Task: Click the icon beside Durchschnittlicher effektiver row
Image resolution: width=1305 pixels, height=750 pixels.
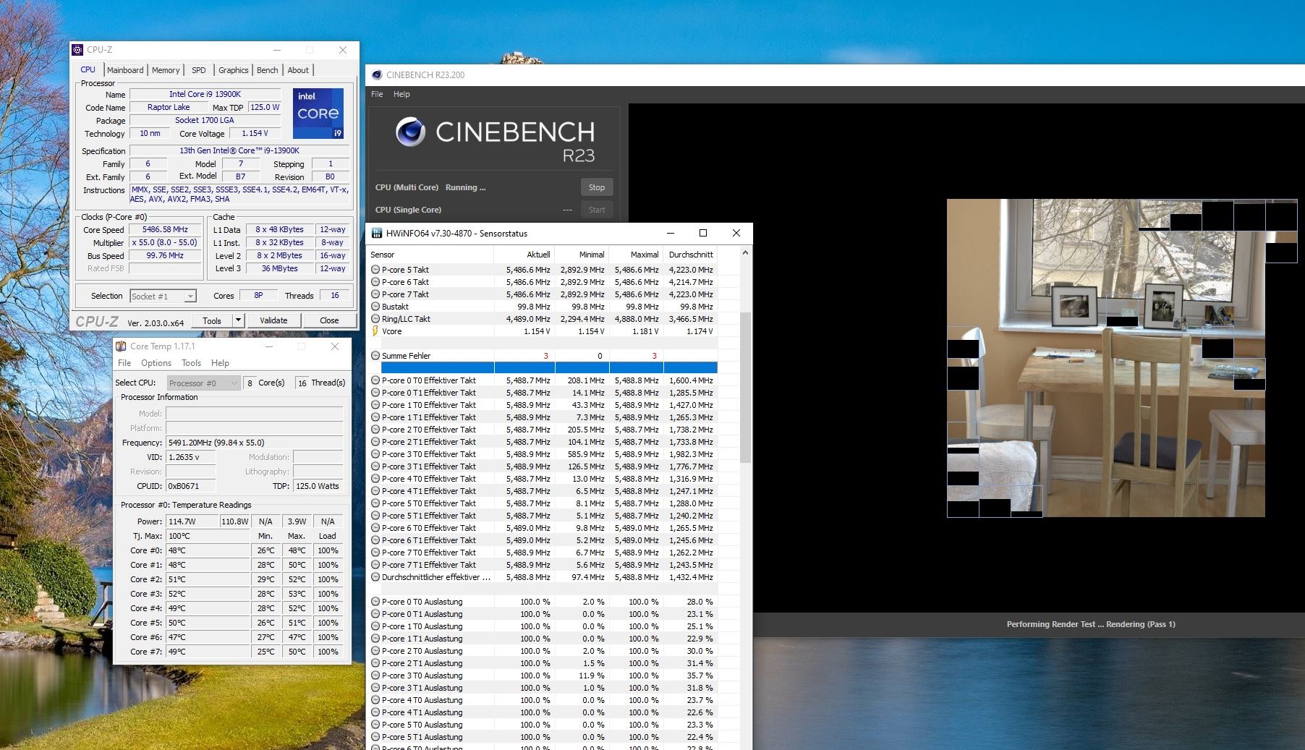Action: click(375, 577)
